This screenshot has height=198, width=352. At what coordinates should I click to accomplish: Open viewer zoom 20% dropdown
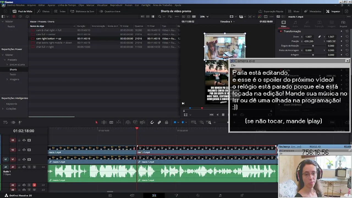204,16
